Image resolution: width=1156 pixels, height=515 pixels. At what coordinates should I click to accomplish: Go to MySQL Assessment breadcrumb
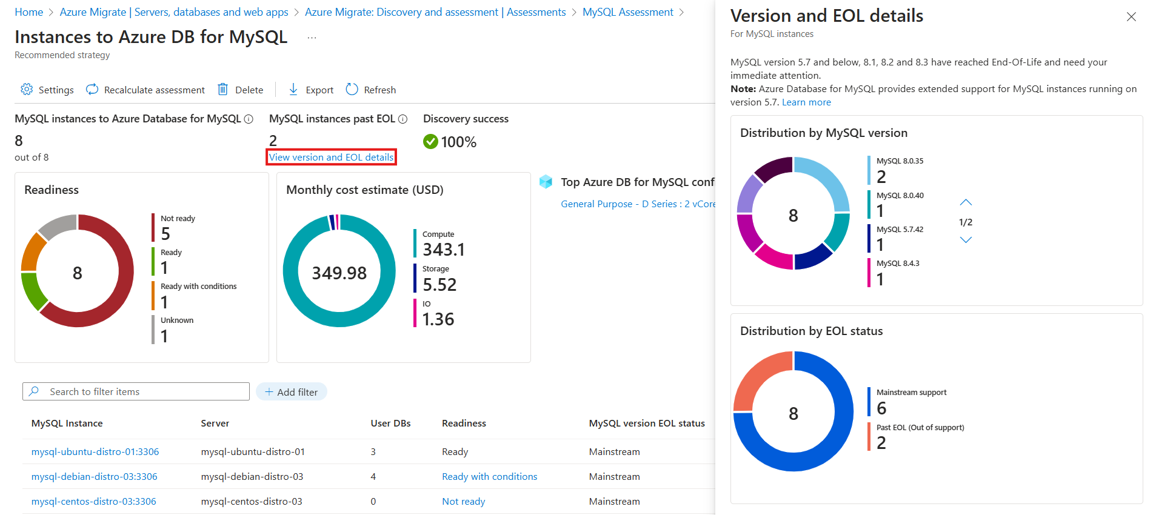(627, 12)
